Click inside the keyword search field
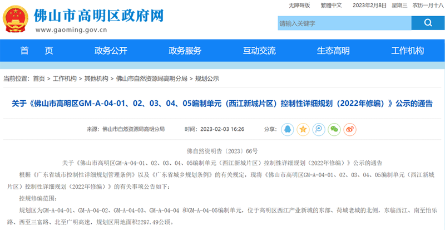The width and height of the screenshot is (445, 230). tap(344, 23)
